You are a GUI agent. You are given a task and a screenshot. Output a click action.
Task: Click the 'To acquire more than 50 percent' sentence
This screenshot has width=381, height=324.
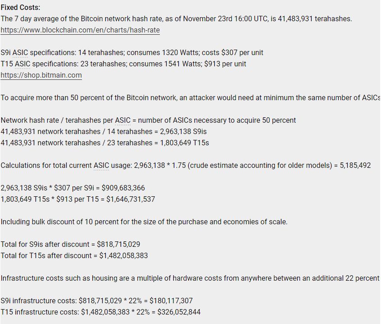click(190, 97)
